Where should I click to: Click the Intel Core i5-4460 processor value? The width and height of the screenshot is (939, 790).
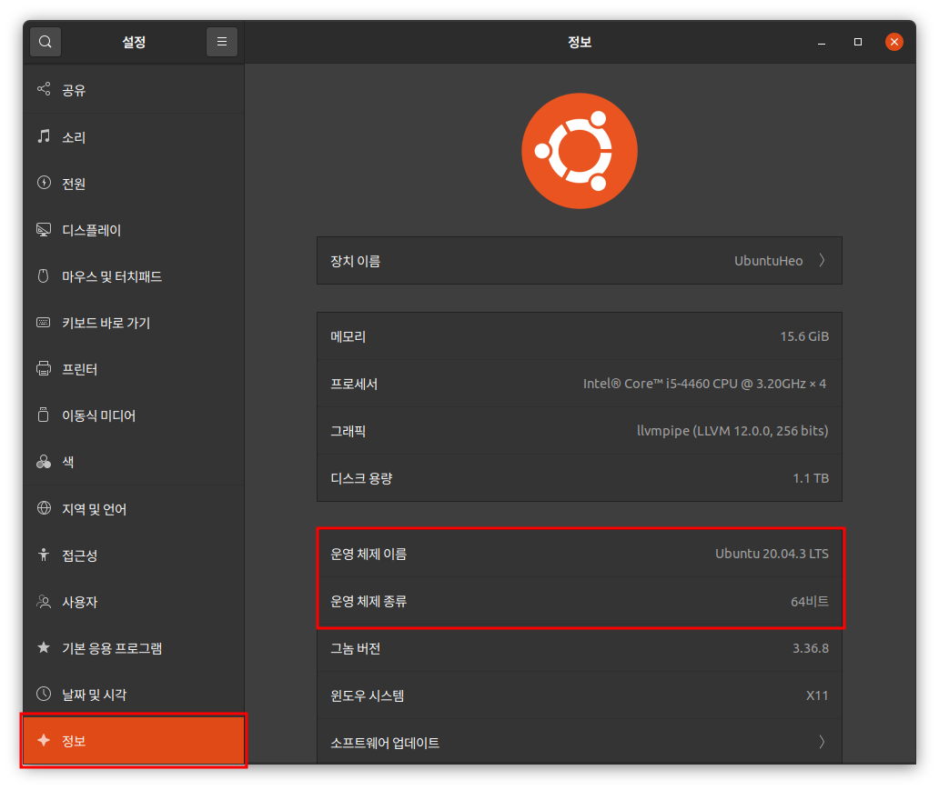705,384
